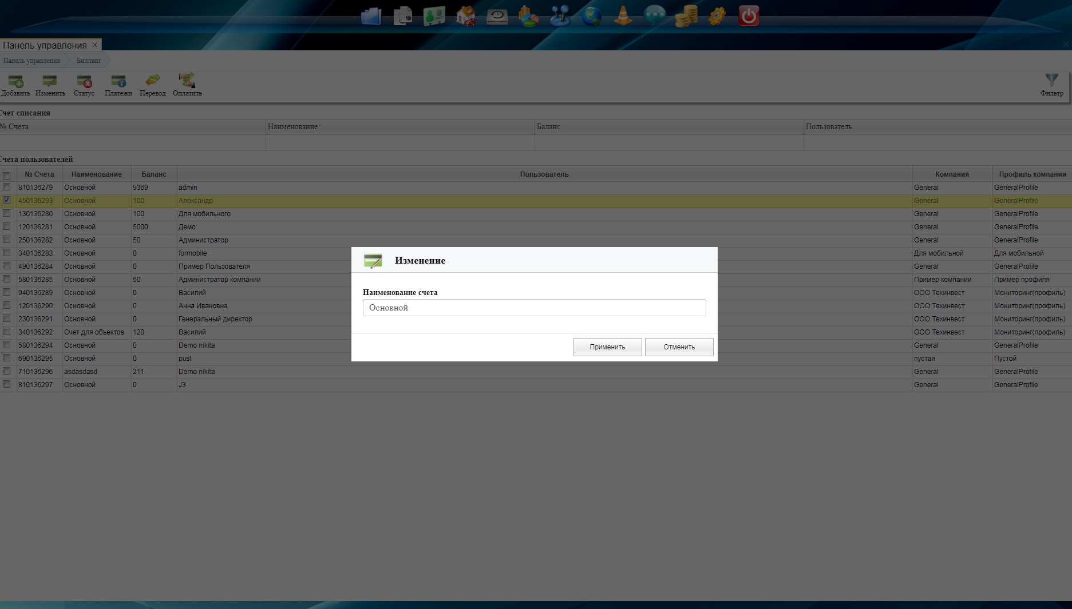The height and width of the screenshot is (609, 1072).
Task: Open the house with red car icon
Action: [466, 15]
